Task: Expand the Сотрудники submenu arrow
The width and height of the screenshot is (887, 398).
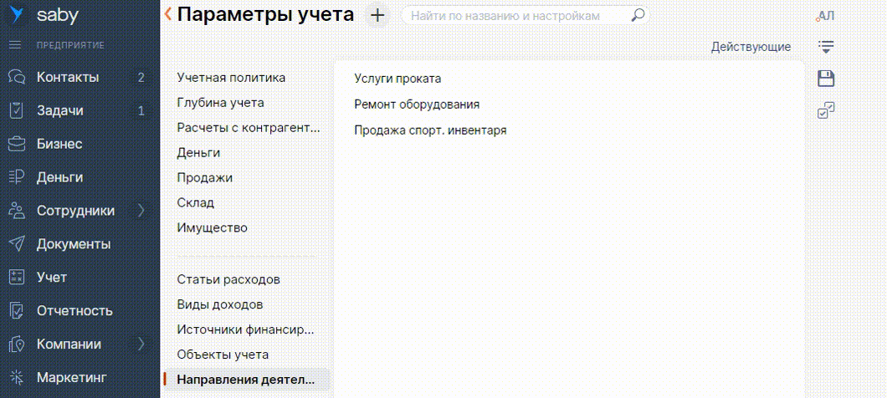Action: tap(141, 210)
